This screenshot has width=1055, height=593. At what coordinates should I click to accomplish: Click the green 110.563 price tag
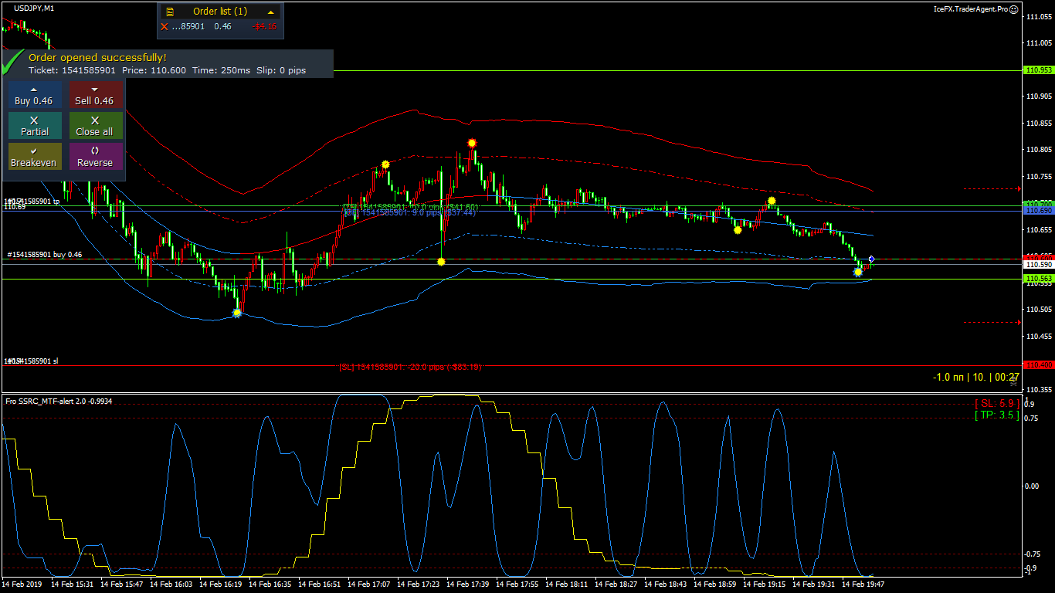(x=1038, y=279)
